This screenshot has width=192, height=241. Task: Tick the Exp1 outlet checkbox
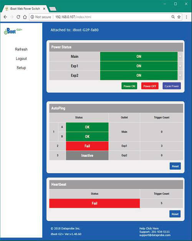click(x=180, y=66)
